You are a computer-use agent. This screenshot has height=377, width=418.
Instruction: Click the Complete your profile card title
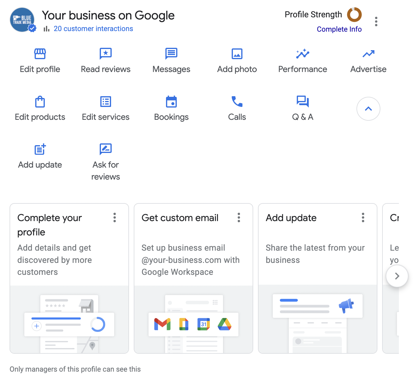[50, 225]
